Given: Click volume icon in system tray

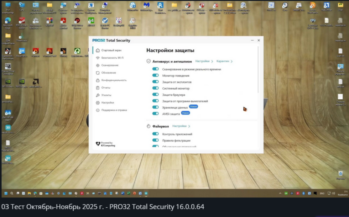Looking at the screenshot, I should coord(333,194).
